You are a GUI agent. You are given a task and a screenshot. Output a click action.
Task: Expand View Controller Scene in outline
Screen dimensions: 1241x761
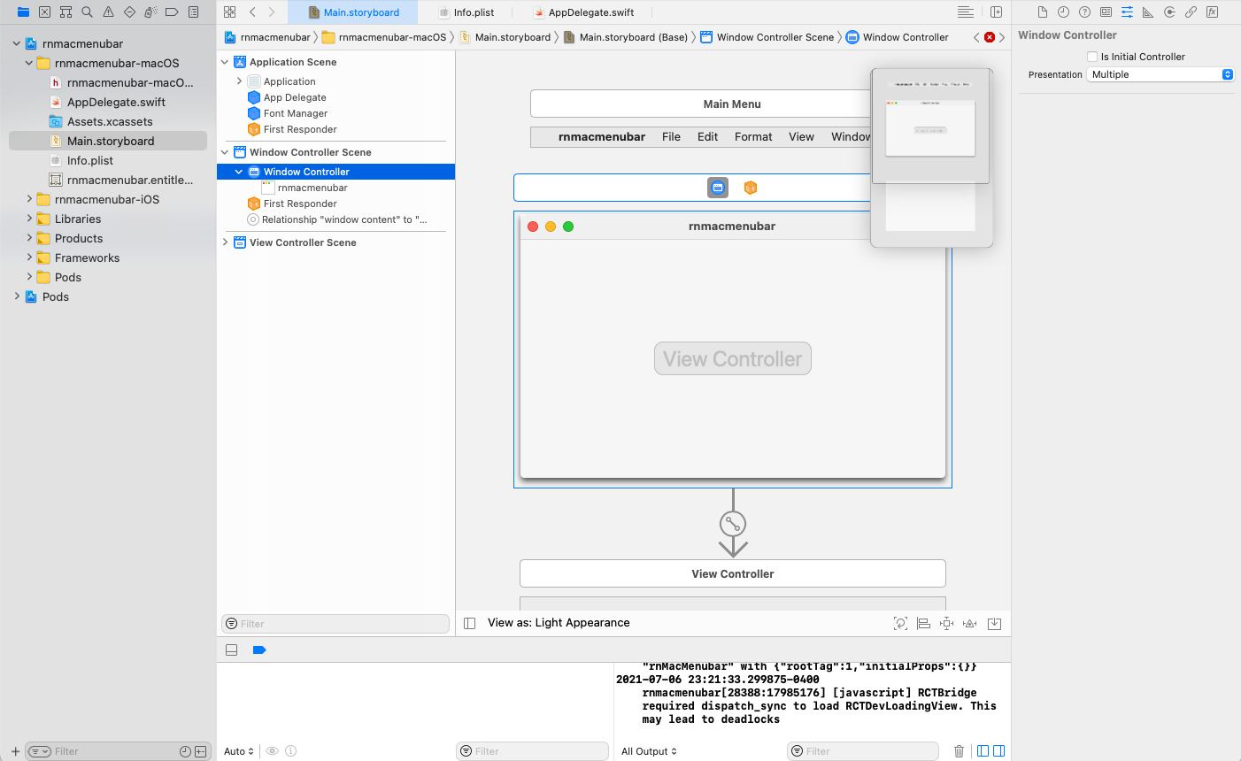(225, 242)
